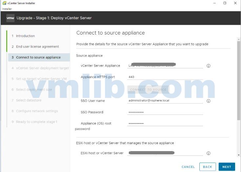
Task: Select step 3 Connect to source appliance
Action: pos(39,57)
